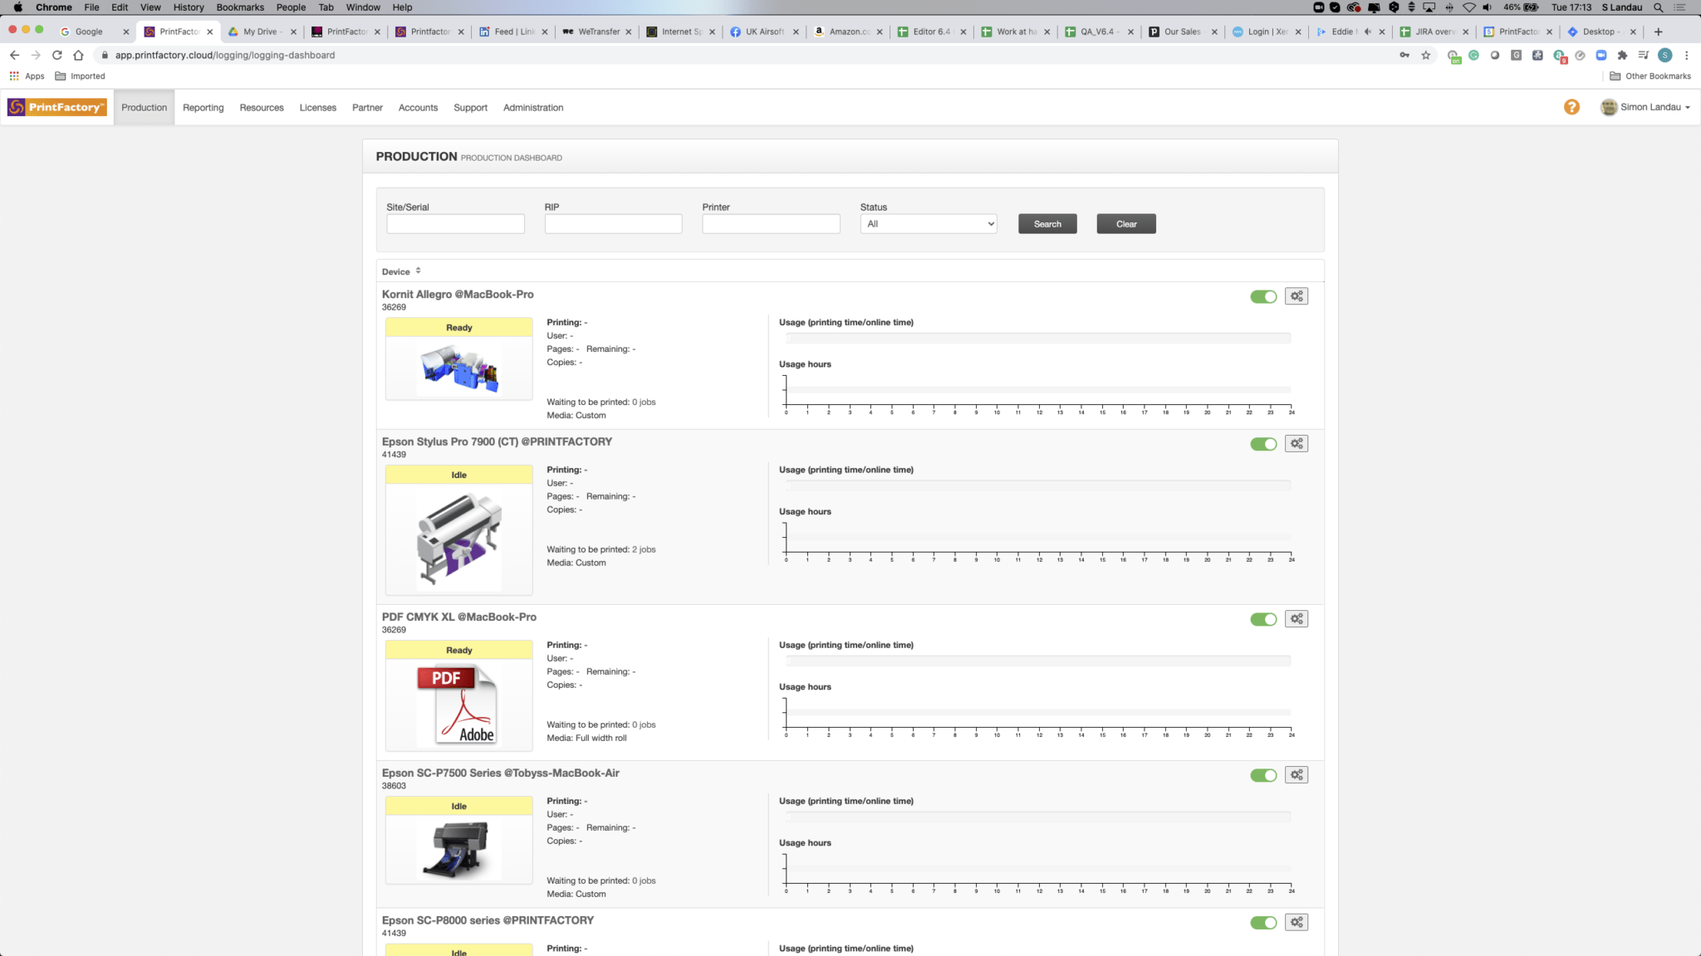This screenshot has height=956, width=1701.
Task: Open settings gear for Epson SC-P8000 series
Action: coord(1297,921)
